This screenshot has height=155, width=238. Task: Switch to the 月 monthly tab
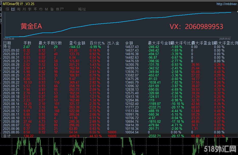click(x=24, y=9)
